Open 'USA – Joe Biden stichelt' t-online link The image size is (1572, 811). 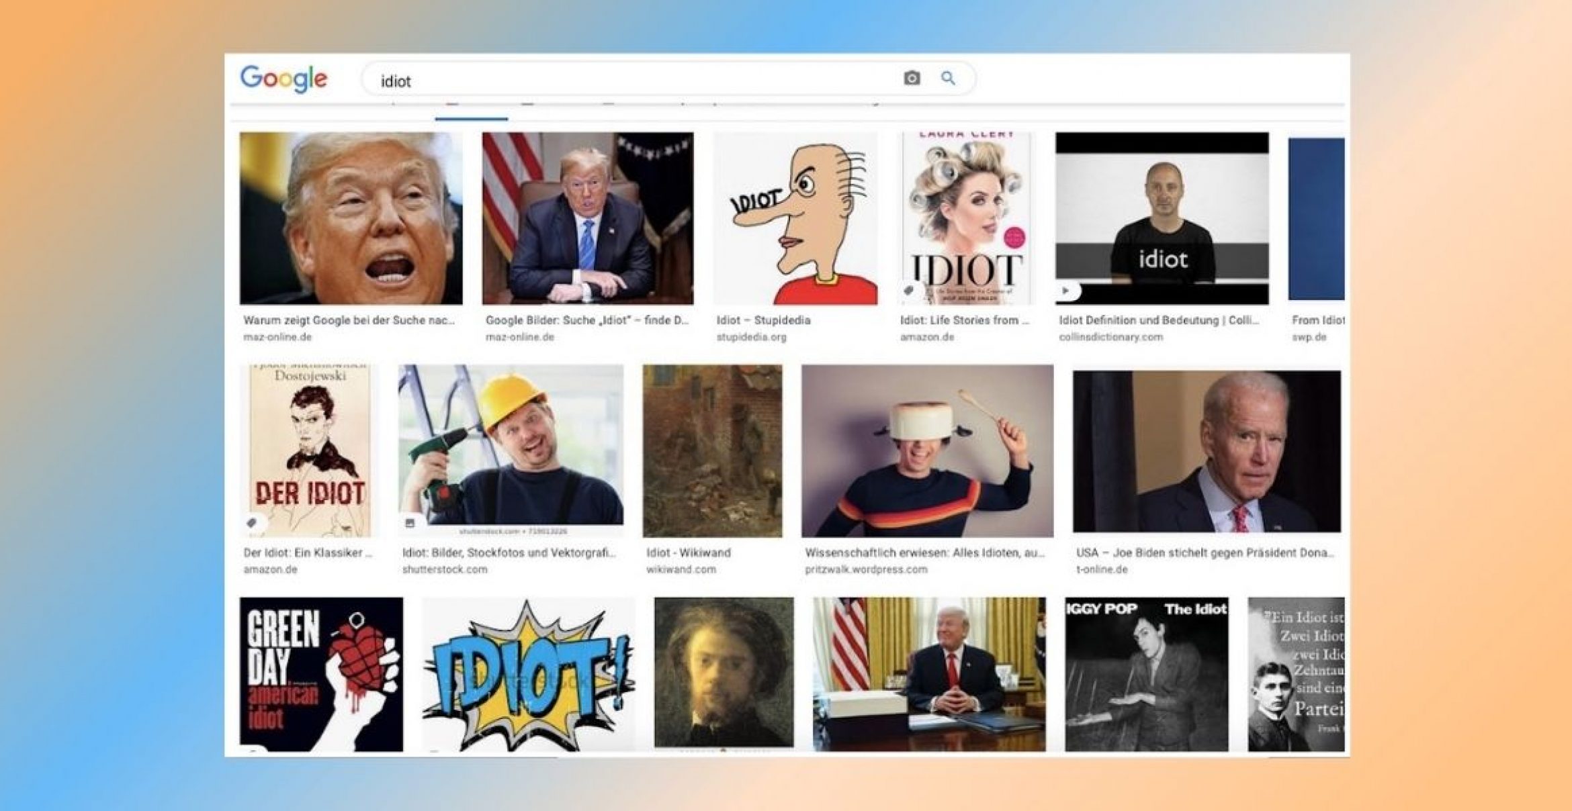pyautogui.click(x=1204, y=553)
